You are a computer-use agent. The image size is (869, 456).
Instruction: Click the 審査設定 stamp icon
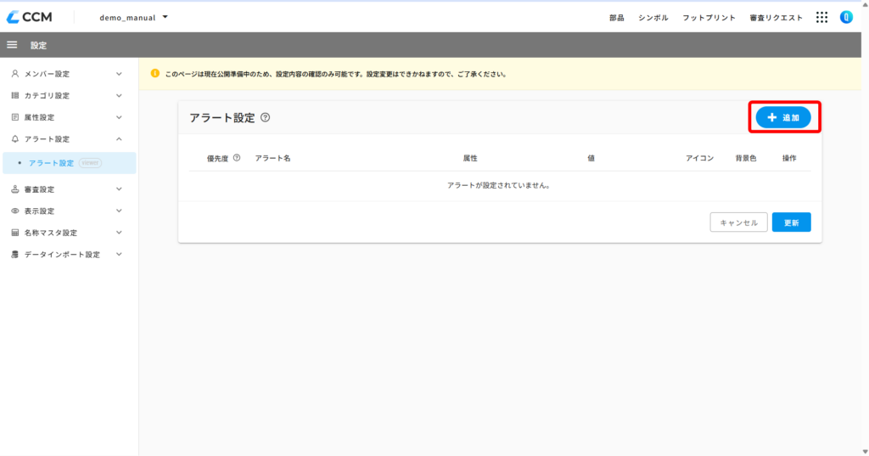point(15,189)
